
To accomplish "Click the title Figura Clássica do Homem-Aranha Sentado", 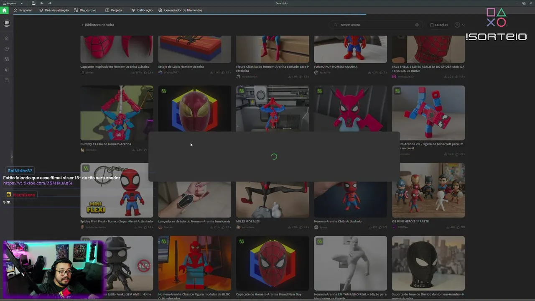I will 273,69.
